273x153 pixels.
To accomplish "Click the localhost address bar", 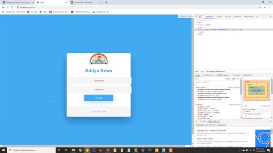I will pyautogui.click(x=137, y=7).
